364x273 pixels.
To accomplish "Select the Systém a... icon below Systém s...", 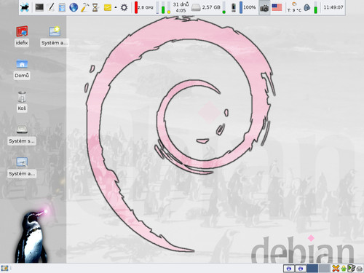I will [x=22, y=167].
